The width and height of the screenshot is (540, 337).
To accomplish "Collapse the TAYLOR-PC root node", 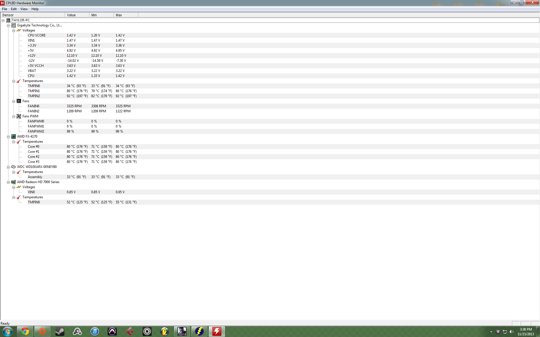I will click(x=3, y=21).
